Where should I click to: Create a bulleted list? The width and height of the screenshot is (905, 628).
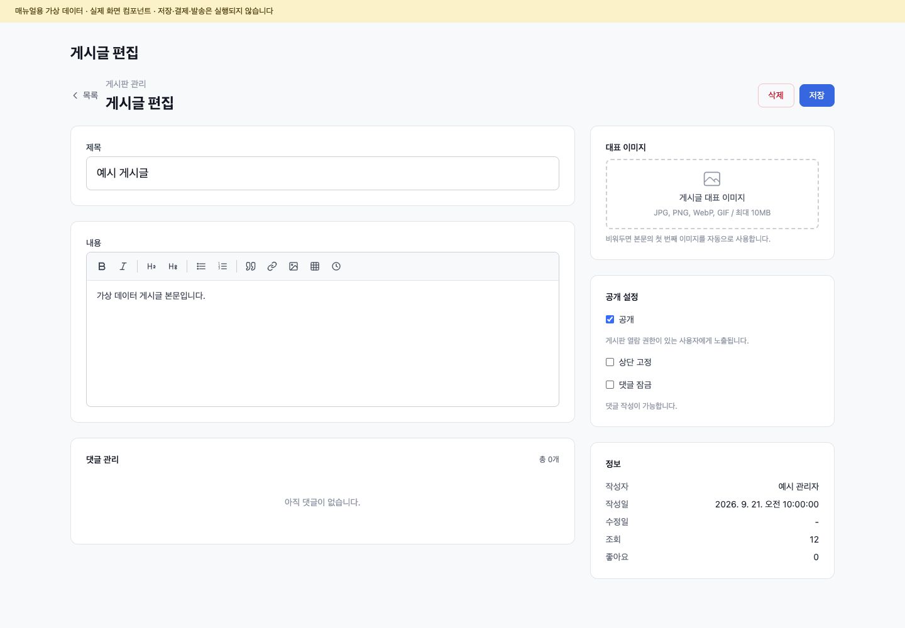(201, 266)
